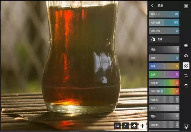Image resolution: width=191 pixels, height=132 pixels.
Task: Select the highlighted brush tool icon
Action: point(186,66)
